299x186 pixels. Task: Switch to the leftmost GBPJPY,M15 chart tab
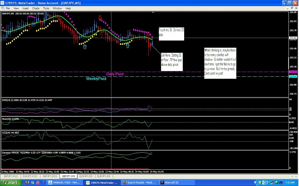(11, 176)
